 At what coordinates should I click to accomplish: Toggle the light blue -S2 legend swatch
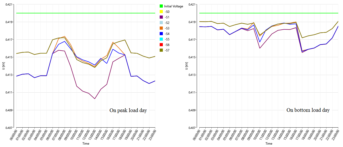click(161, 23)
